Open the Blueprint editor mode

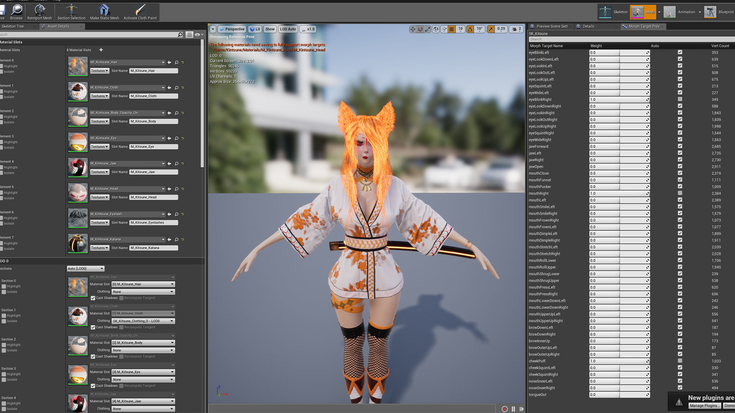(720, 12)
